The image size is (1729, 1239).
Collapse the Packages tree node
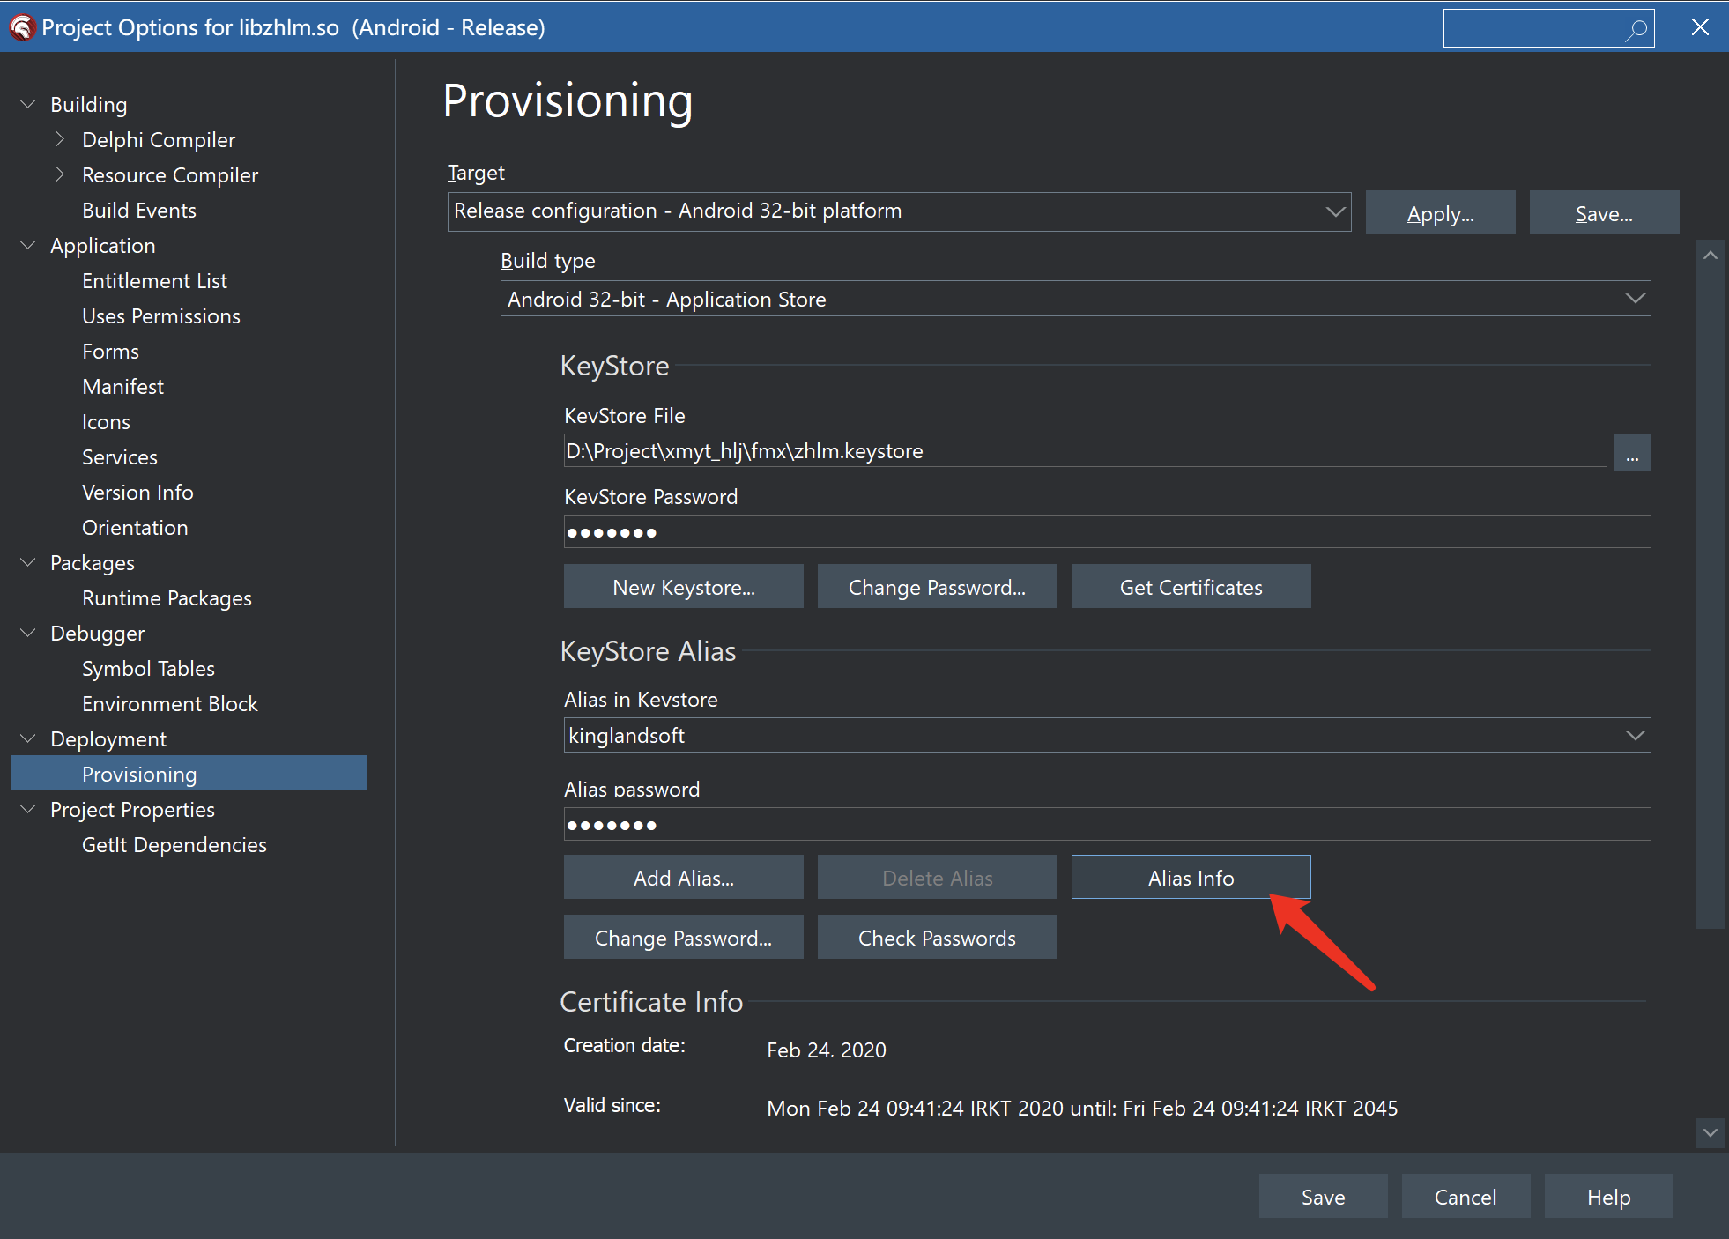coord(28,562)
